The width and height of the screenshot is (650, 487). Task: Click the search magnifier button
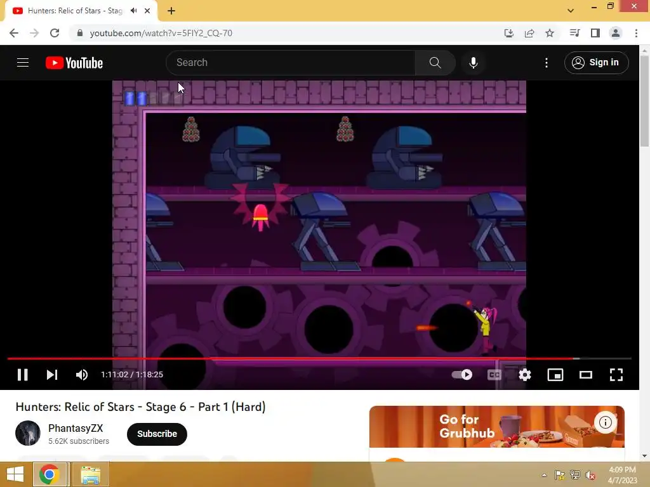pyautogui.click(x=435, y=63)
